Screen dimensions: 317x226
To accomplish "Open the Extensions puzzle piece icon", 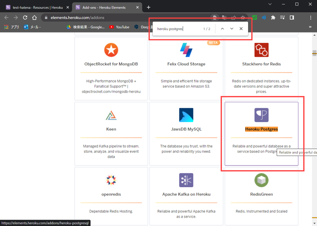I will (x=273, y=17).
